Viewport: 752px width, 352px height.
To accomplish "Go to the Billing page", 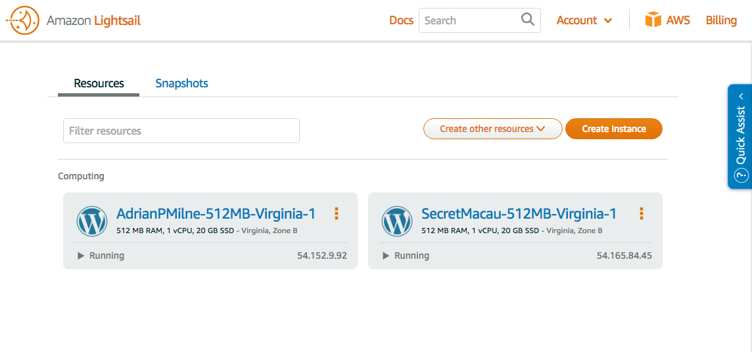I will tap(721, 20).
